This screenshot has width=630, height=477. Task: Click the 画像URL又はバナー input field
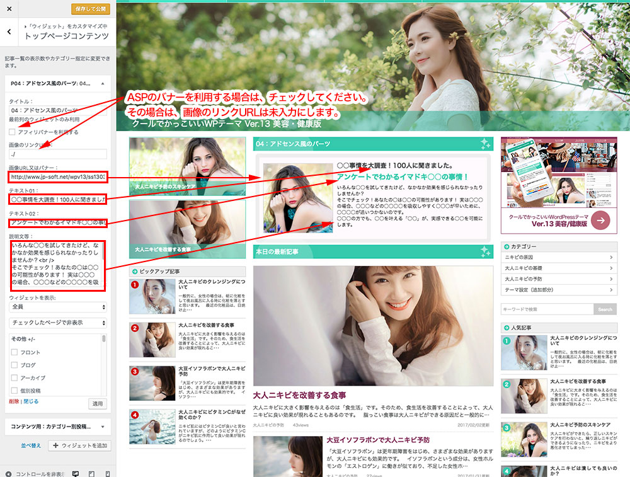point(58,177)
